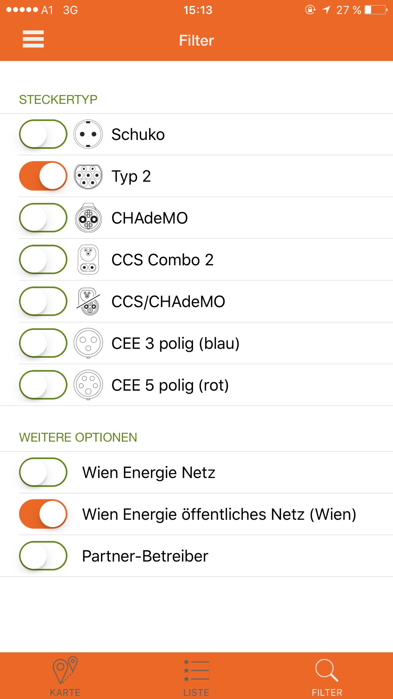Tap the CCS Combo 2 connector icon

[88, 259]
